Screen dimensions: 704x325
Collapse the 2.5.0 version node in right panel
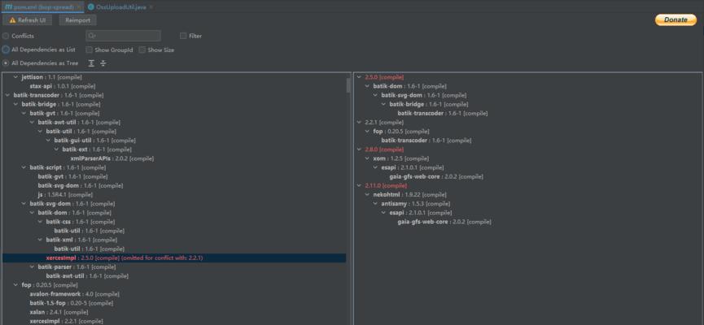pyautogui.click(x=359, y=77)
